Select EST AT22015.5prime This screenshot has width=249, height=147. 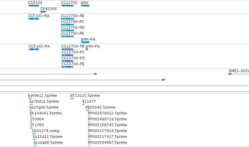[x=85, y=96]
